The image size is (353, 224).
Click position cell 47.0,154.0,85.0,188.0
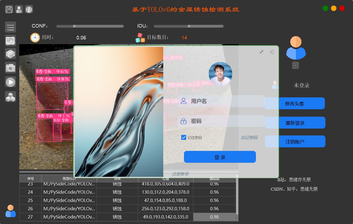click(x=165, y=200)
